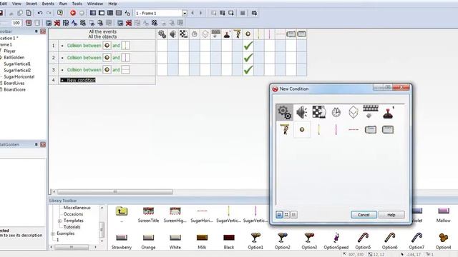458x257 pixels.
Task: Toggle the checkmark action in event row 2
Action: 248,58
